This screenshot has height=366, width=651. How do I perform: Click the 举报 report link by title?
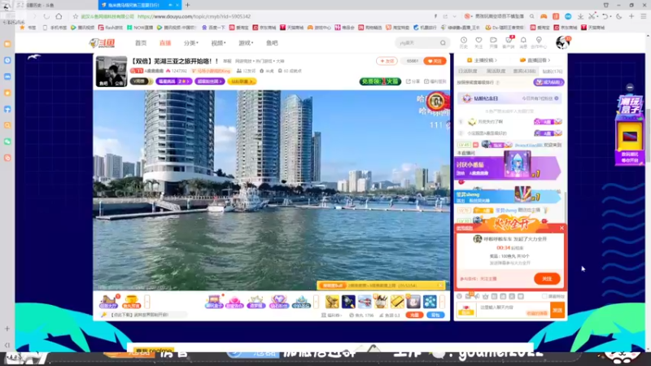[227, 61]
